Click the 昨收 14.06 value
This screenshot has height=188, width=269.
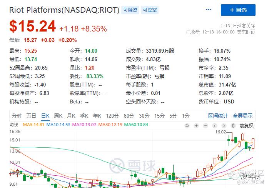pyautogui.click(x=91, y=59)
